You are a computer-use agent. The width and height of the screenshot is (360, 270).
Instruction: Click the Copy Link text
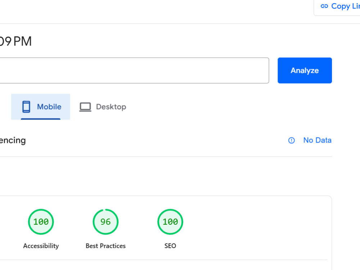(345, 6)
